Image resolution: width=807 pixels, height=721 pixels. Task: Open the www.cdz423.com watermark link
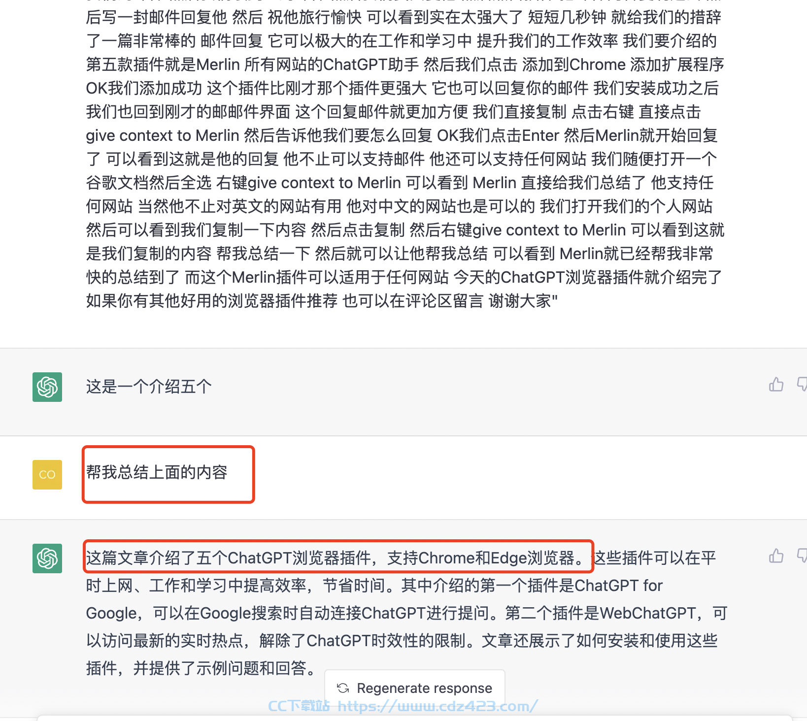[x=437, y=706]
